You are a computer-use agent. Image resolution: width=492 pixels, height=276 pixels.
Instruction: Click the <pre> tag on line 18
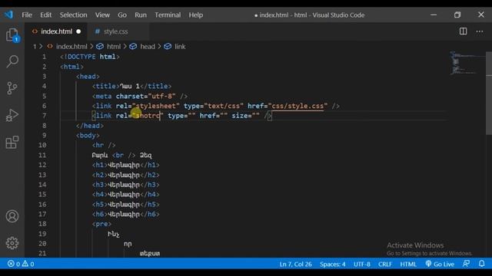click(x=101, y=224)
